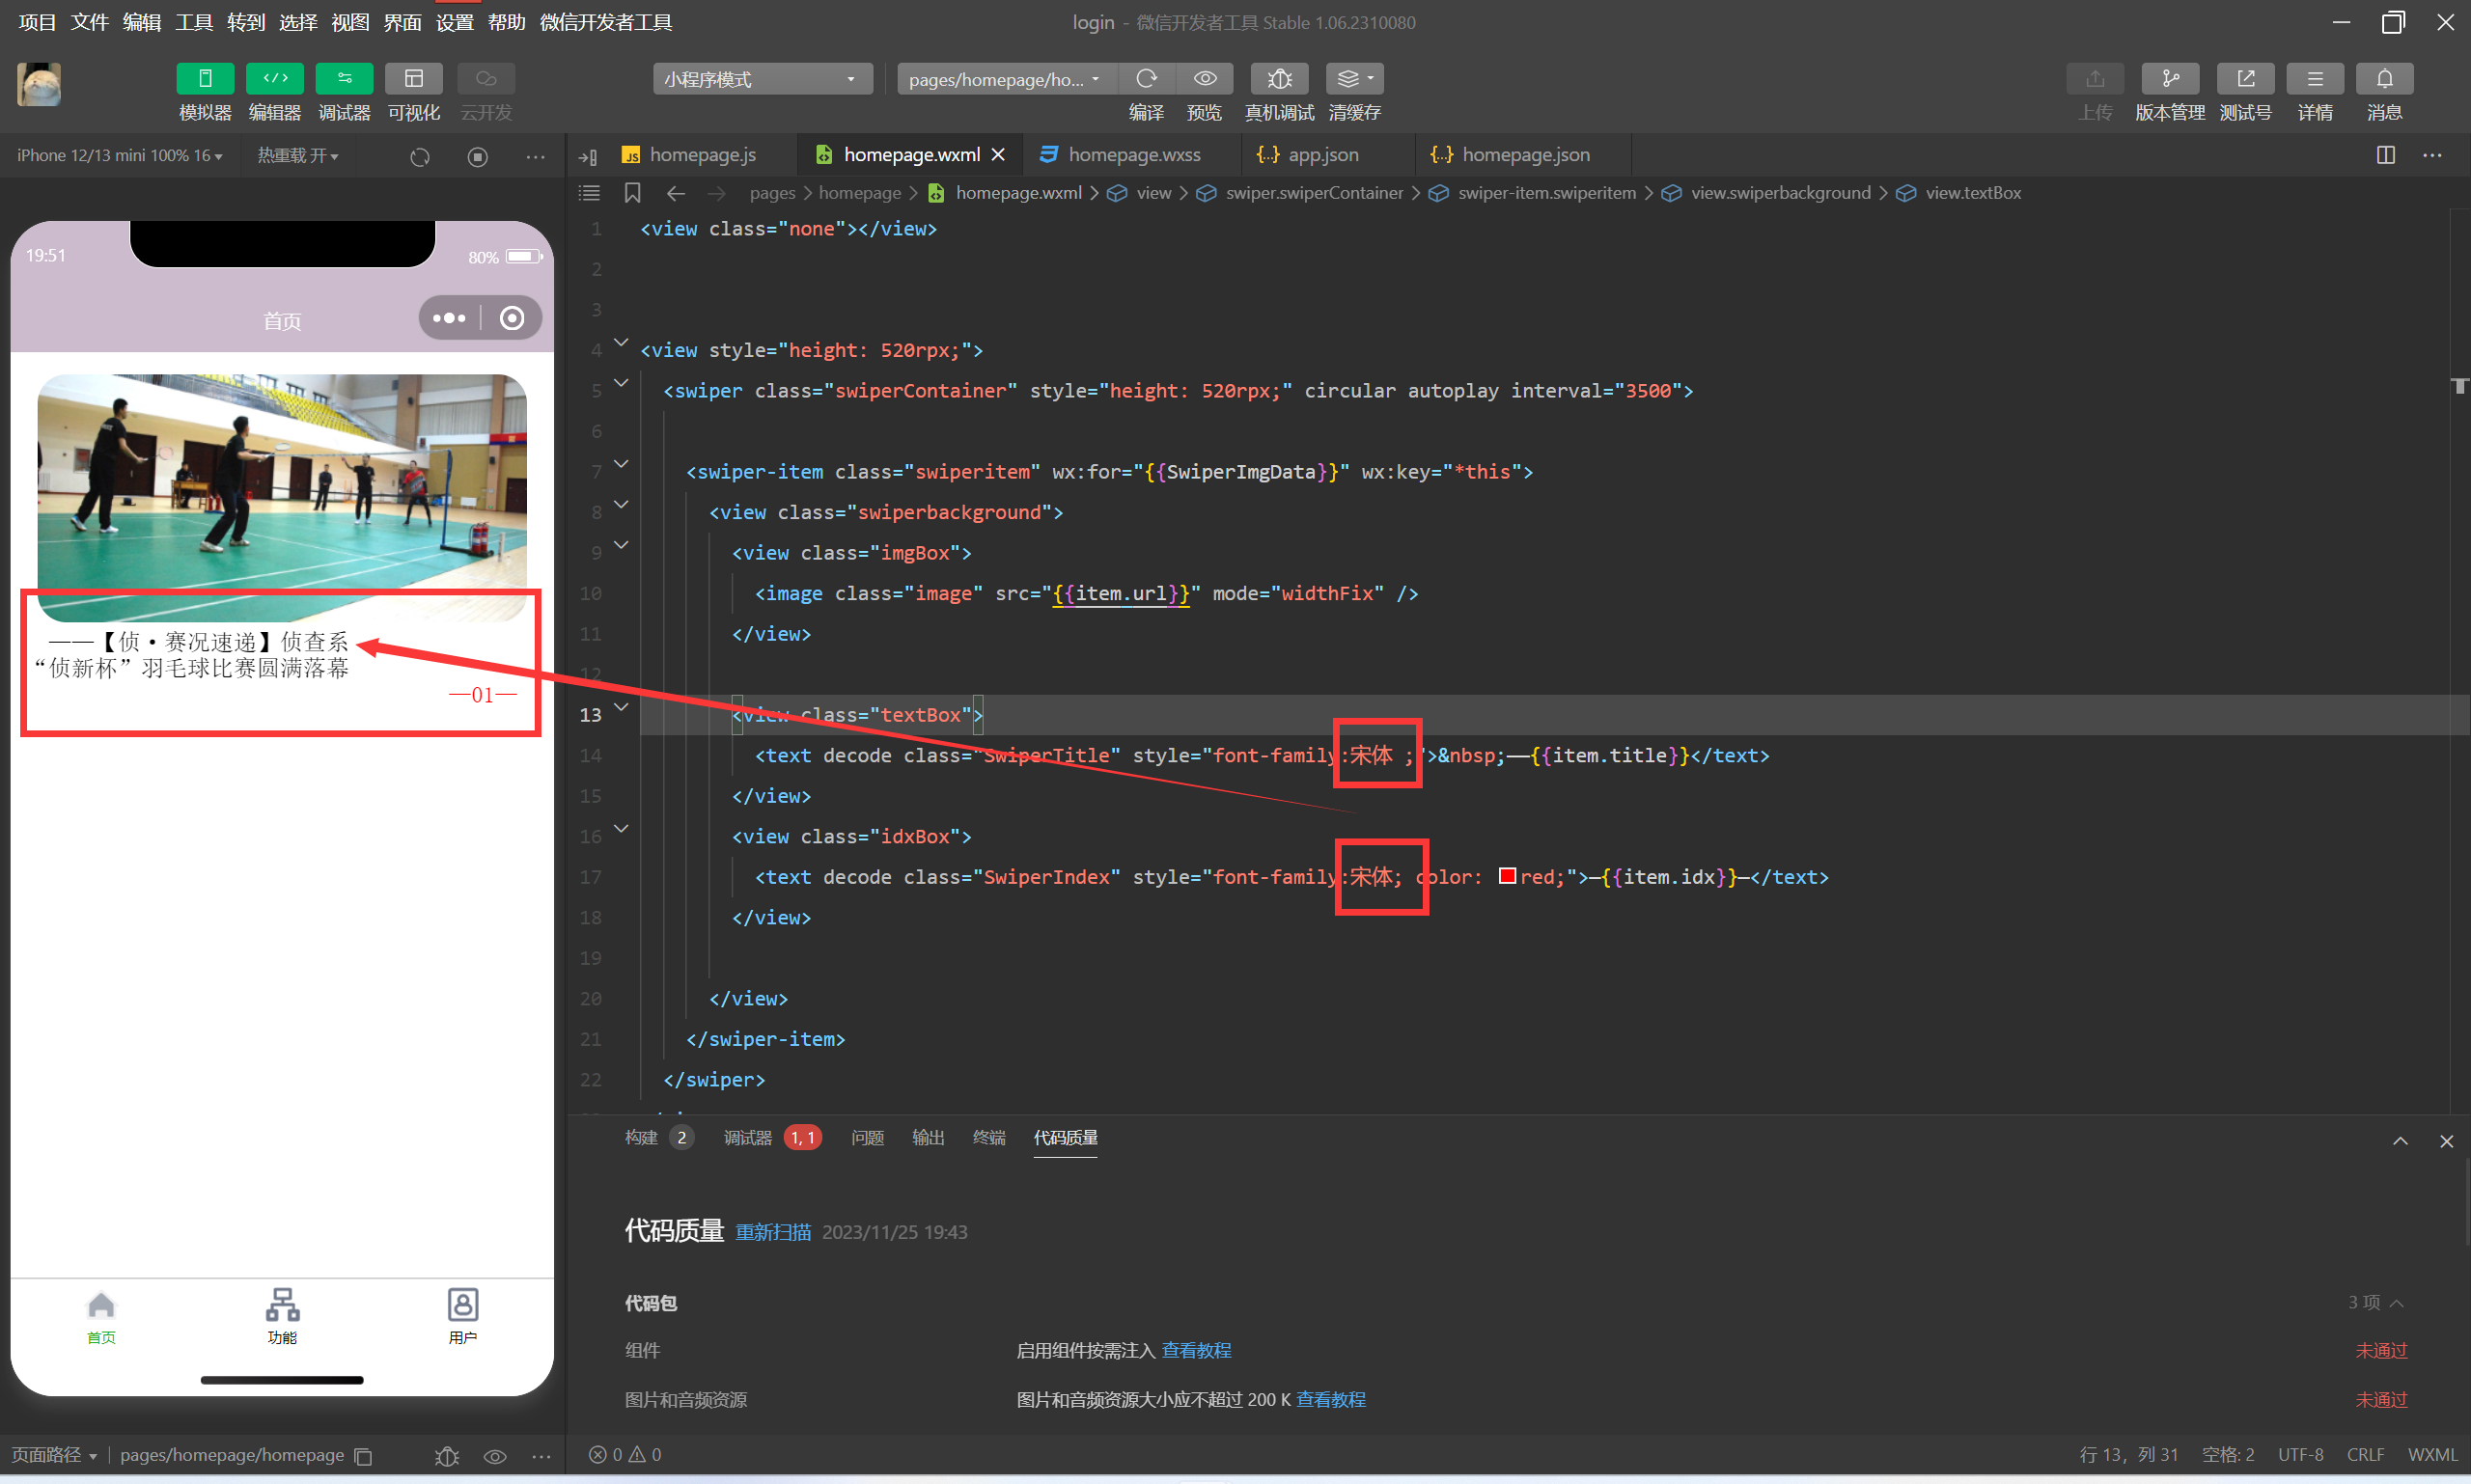2471x1484 pixels.
Task: Toggle the 编辑器 editor panel
Action: (274, 78)
